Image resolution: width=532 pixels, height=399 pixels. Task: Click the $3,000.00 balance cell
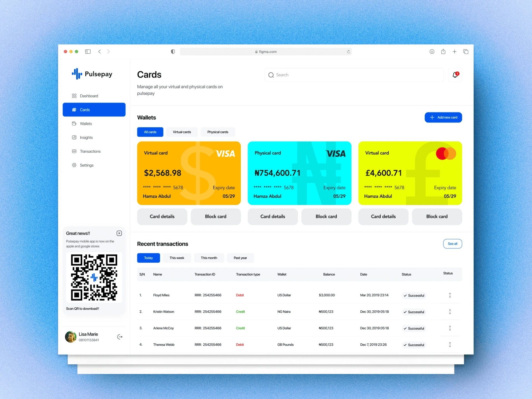(x=327, y=295)
